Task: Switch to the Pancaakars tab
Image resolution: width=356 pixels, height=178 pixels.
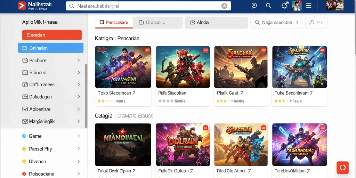Action: [114, 23]
